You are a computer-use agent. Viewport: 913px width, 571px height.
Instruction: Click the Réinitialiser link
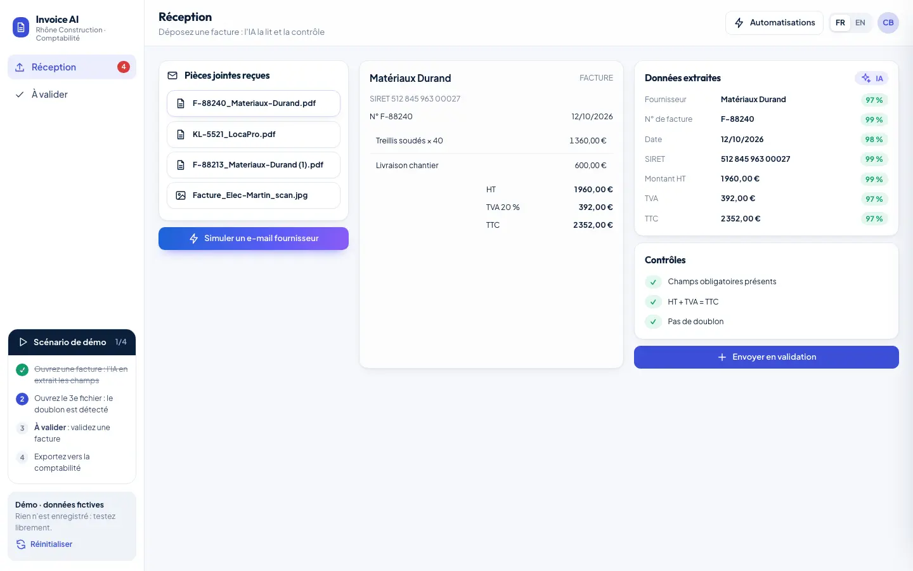[44, 544]
